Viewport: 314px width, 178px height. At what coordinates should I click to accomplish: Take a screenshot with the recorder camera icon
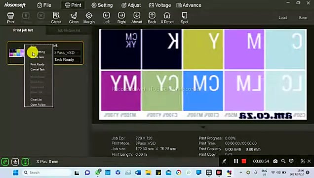275,161
